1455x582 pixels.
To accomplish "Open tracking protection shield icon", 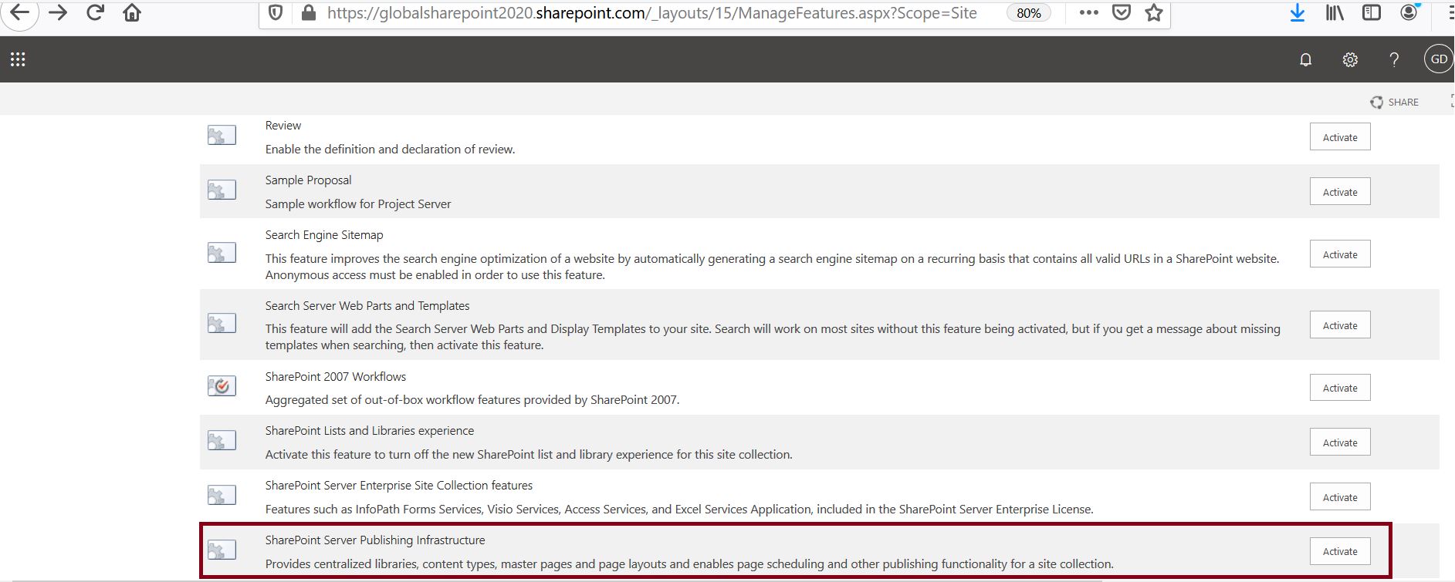I will pyautogui.click(x=276, y=13).
